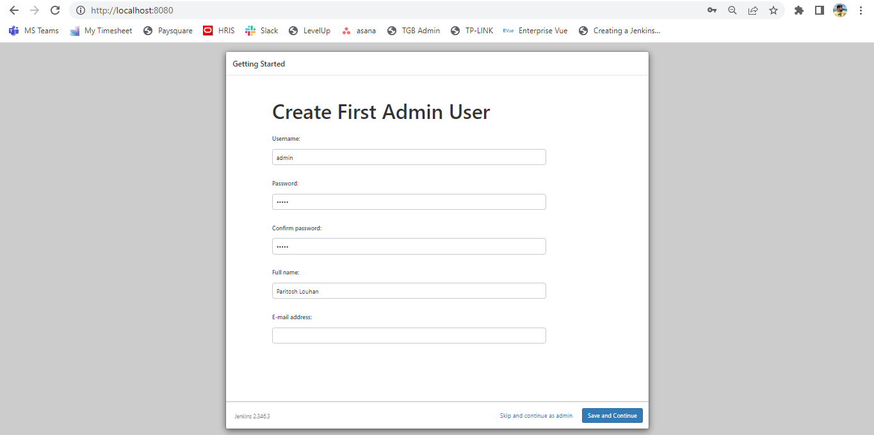Toggle the side panel icon

[819, 10]
